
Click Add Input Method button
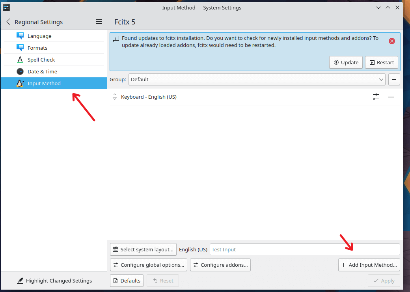pos(369,265)
